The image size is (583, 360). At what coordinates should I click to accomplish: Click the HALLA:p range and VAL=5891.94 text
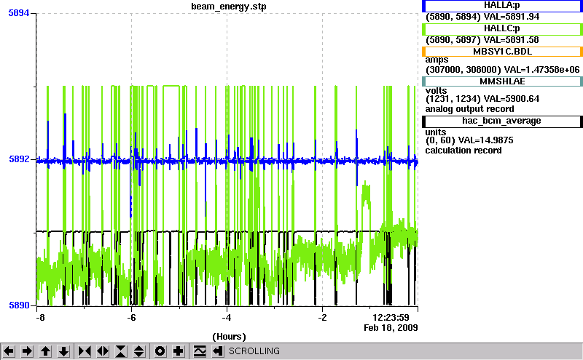(482, 17)
